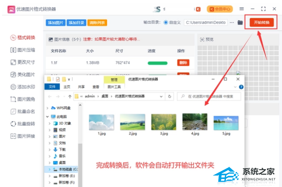Delete the 1.tif row entry
The image size is (282, 187).
pos(183,63)
